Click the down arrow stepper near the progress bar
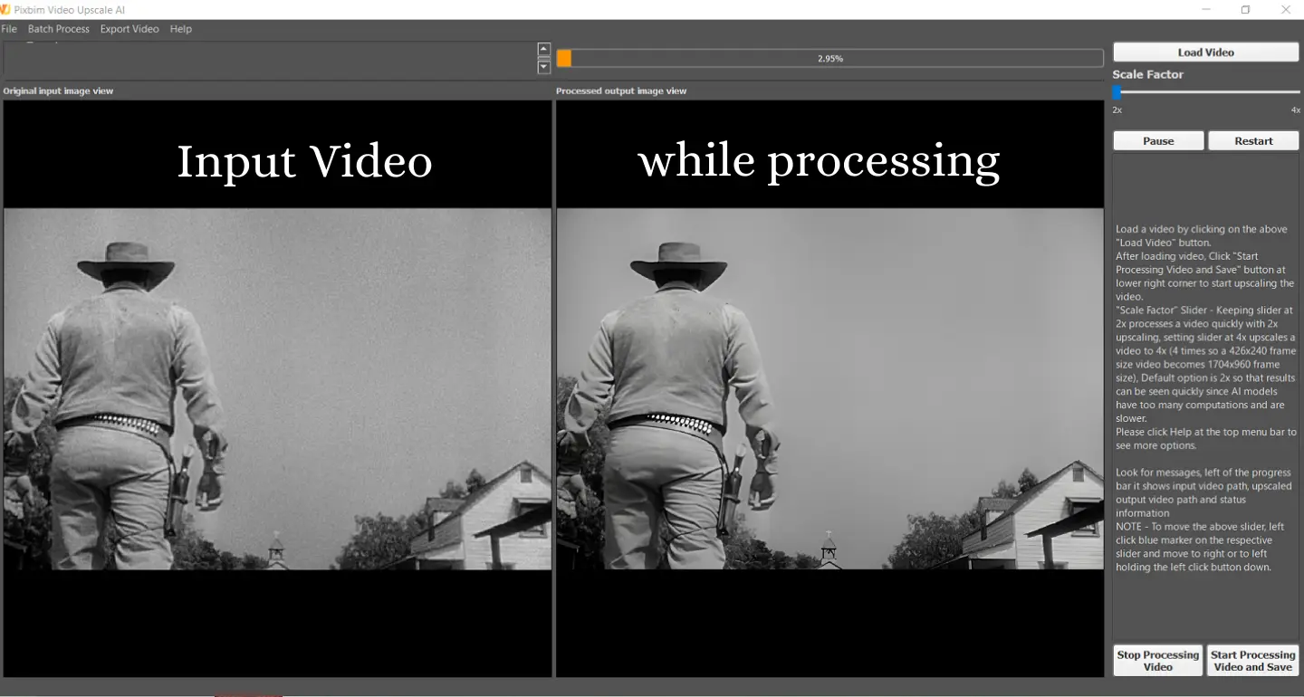 [x=543, y=66]
